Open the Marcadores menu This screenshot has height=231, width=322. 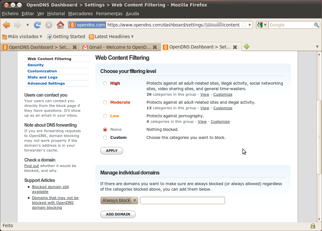[x=80, y=14]
